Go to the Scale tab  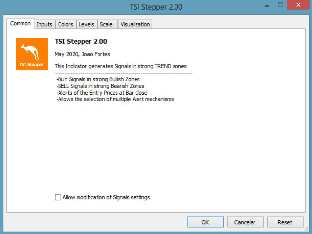pos(107,24)
